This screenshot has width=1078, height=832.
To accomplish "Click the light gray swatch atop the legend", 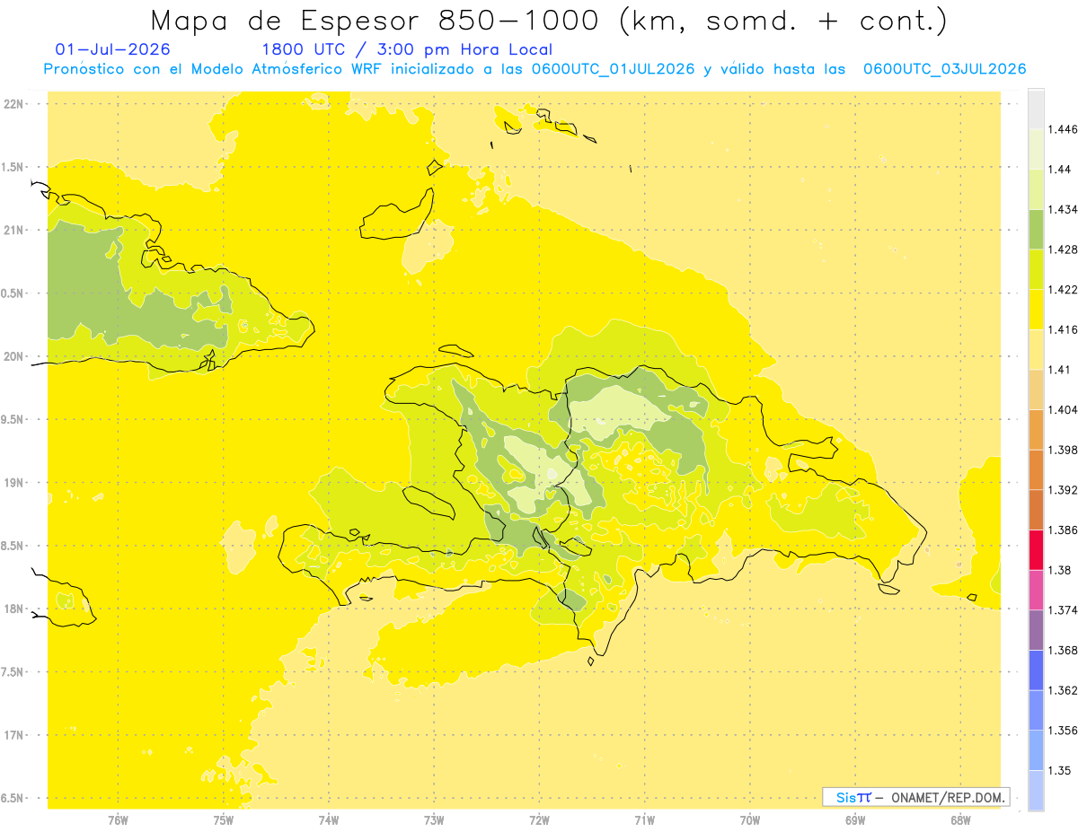I will (1037, 109).
